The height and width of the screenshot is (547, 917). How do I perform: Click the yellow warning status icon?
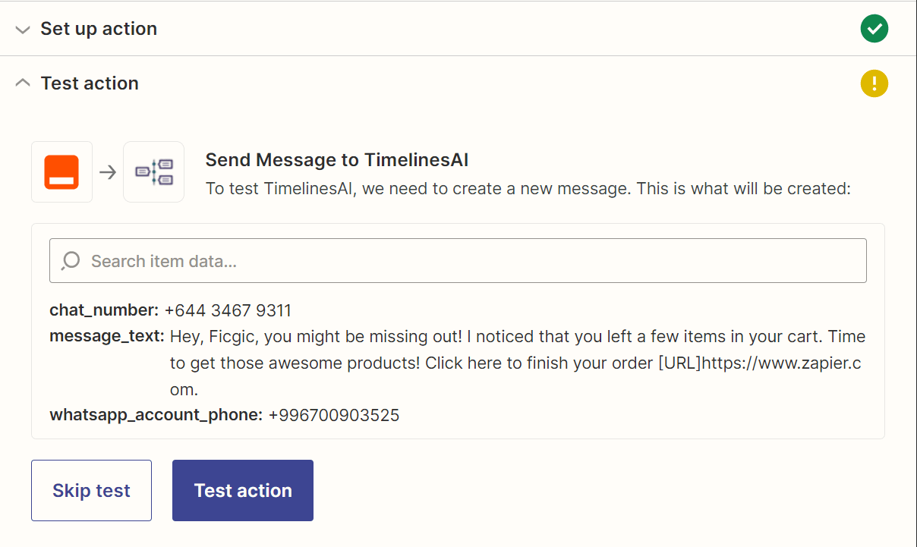tap(874, 83)
